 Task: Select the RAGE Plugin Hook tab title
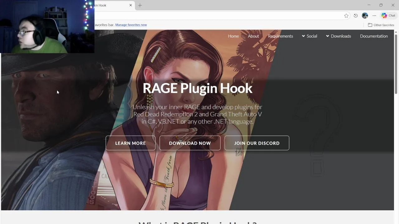pyautogui.click(x=100, y=5)
